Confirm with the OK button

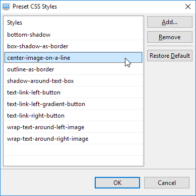pyautogui.click(x=117, y=183)
